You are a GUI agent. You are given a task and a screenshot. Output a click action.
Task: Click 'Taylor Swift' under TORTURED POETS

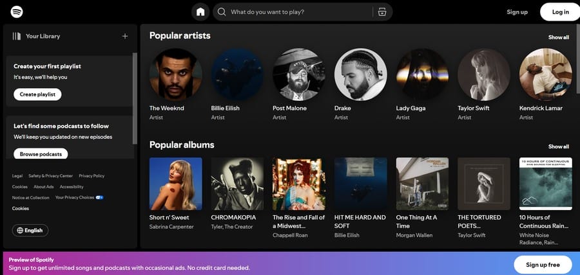click(472, 235)
